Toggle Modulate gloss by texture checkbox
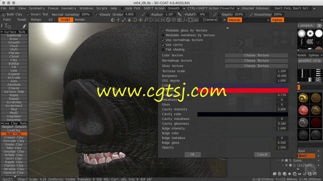 pyautogui.click(x=163, y=31)
